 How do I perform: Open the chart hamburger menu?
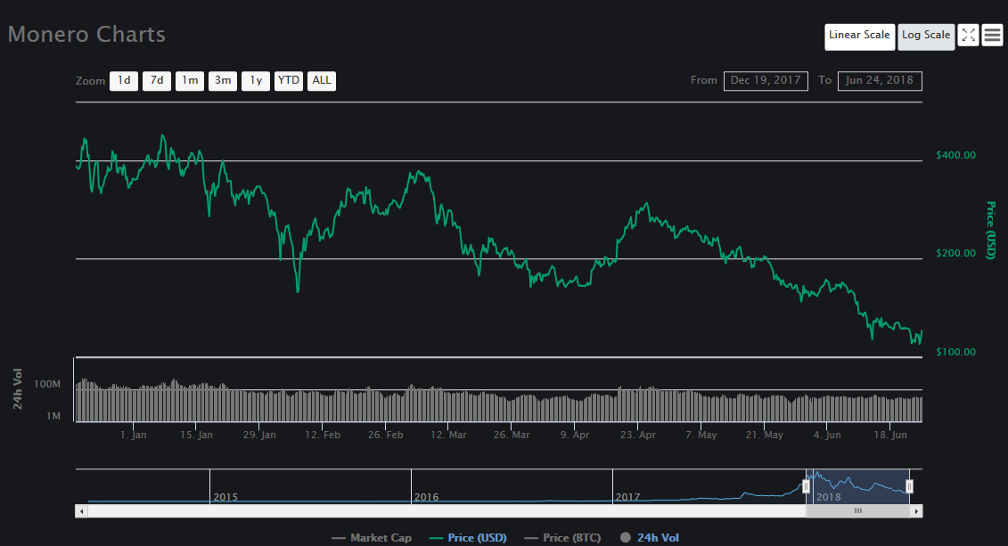992,36
